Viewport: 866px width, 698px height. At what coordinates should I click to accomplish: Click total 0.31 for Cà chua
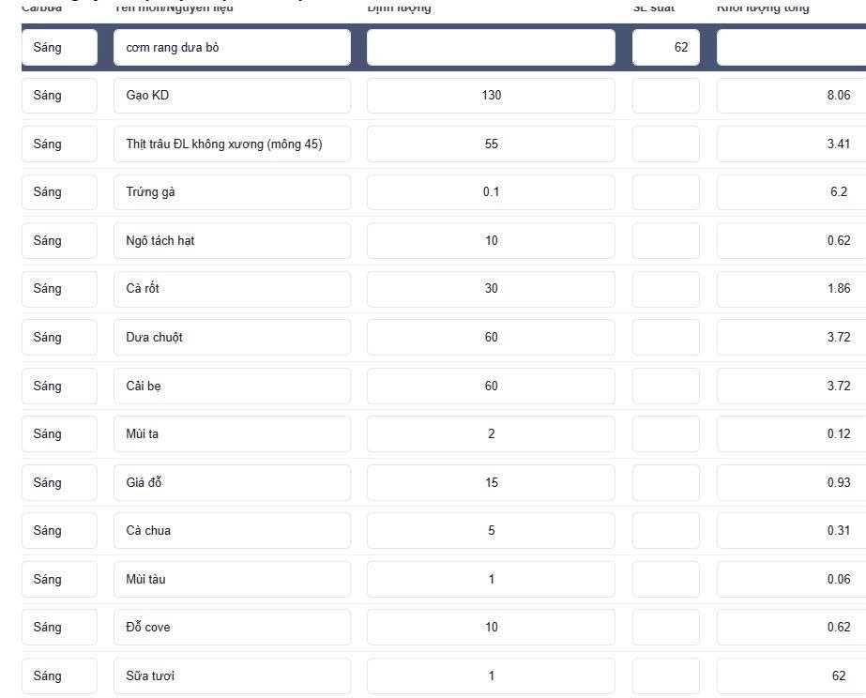pyautogui.click(x=792, y=531)
